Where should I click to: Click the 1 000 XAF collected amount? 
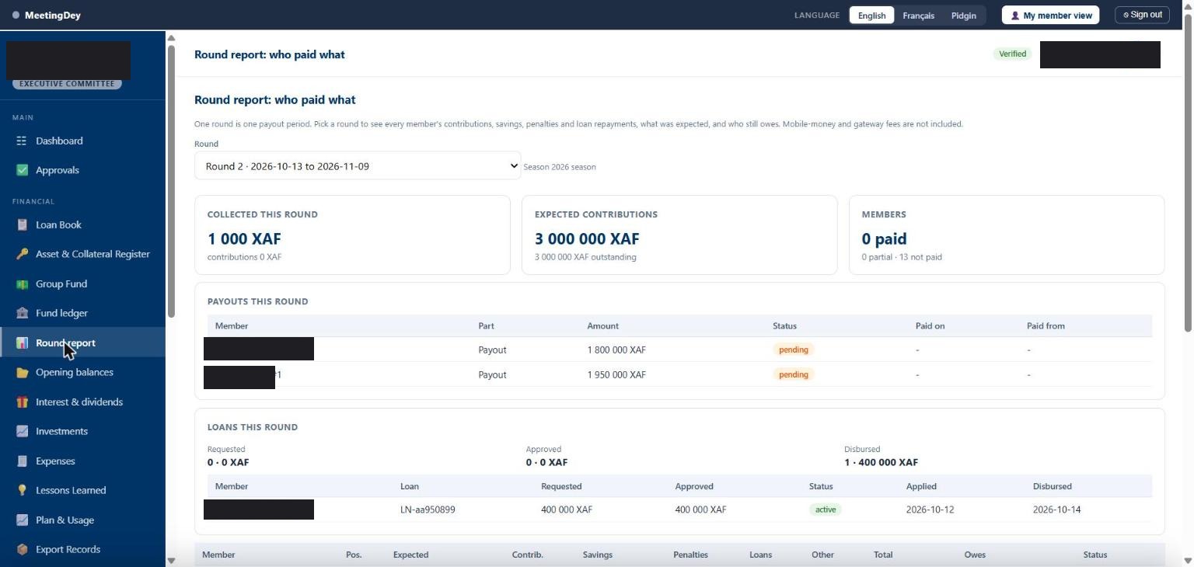tap(244, 238)
